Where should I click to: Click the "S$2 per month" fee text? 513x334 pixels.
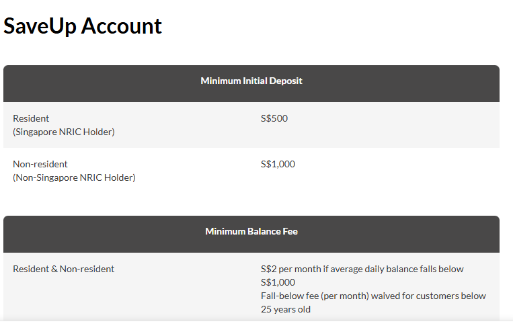tap(290, 269)
